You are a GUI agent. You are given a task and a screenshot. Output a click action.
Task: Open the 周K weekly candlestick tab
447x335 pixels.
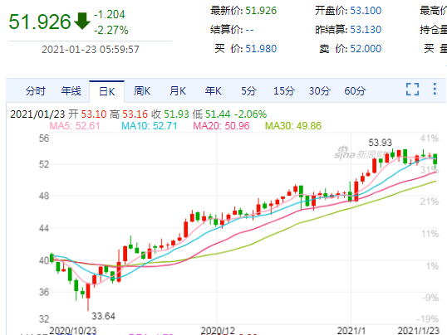click(142, 91)
